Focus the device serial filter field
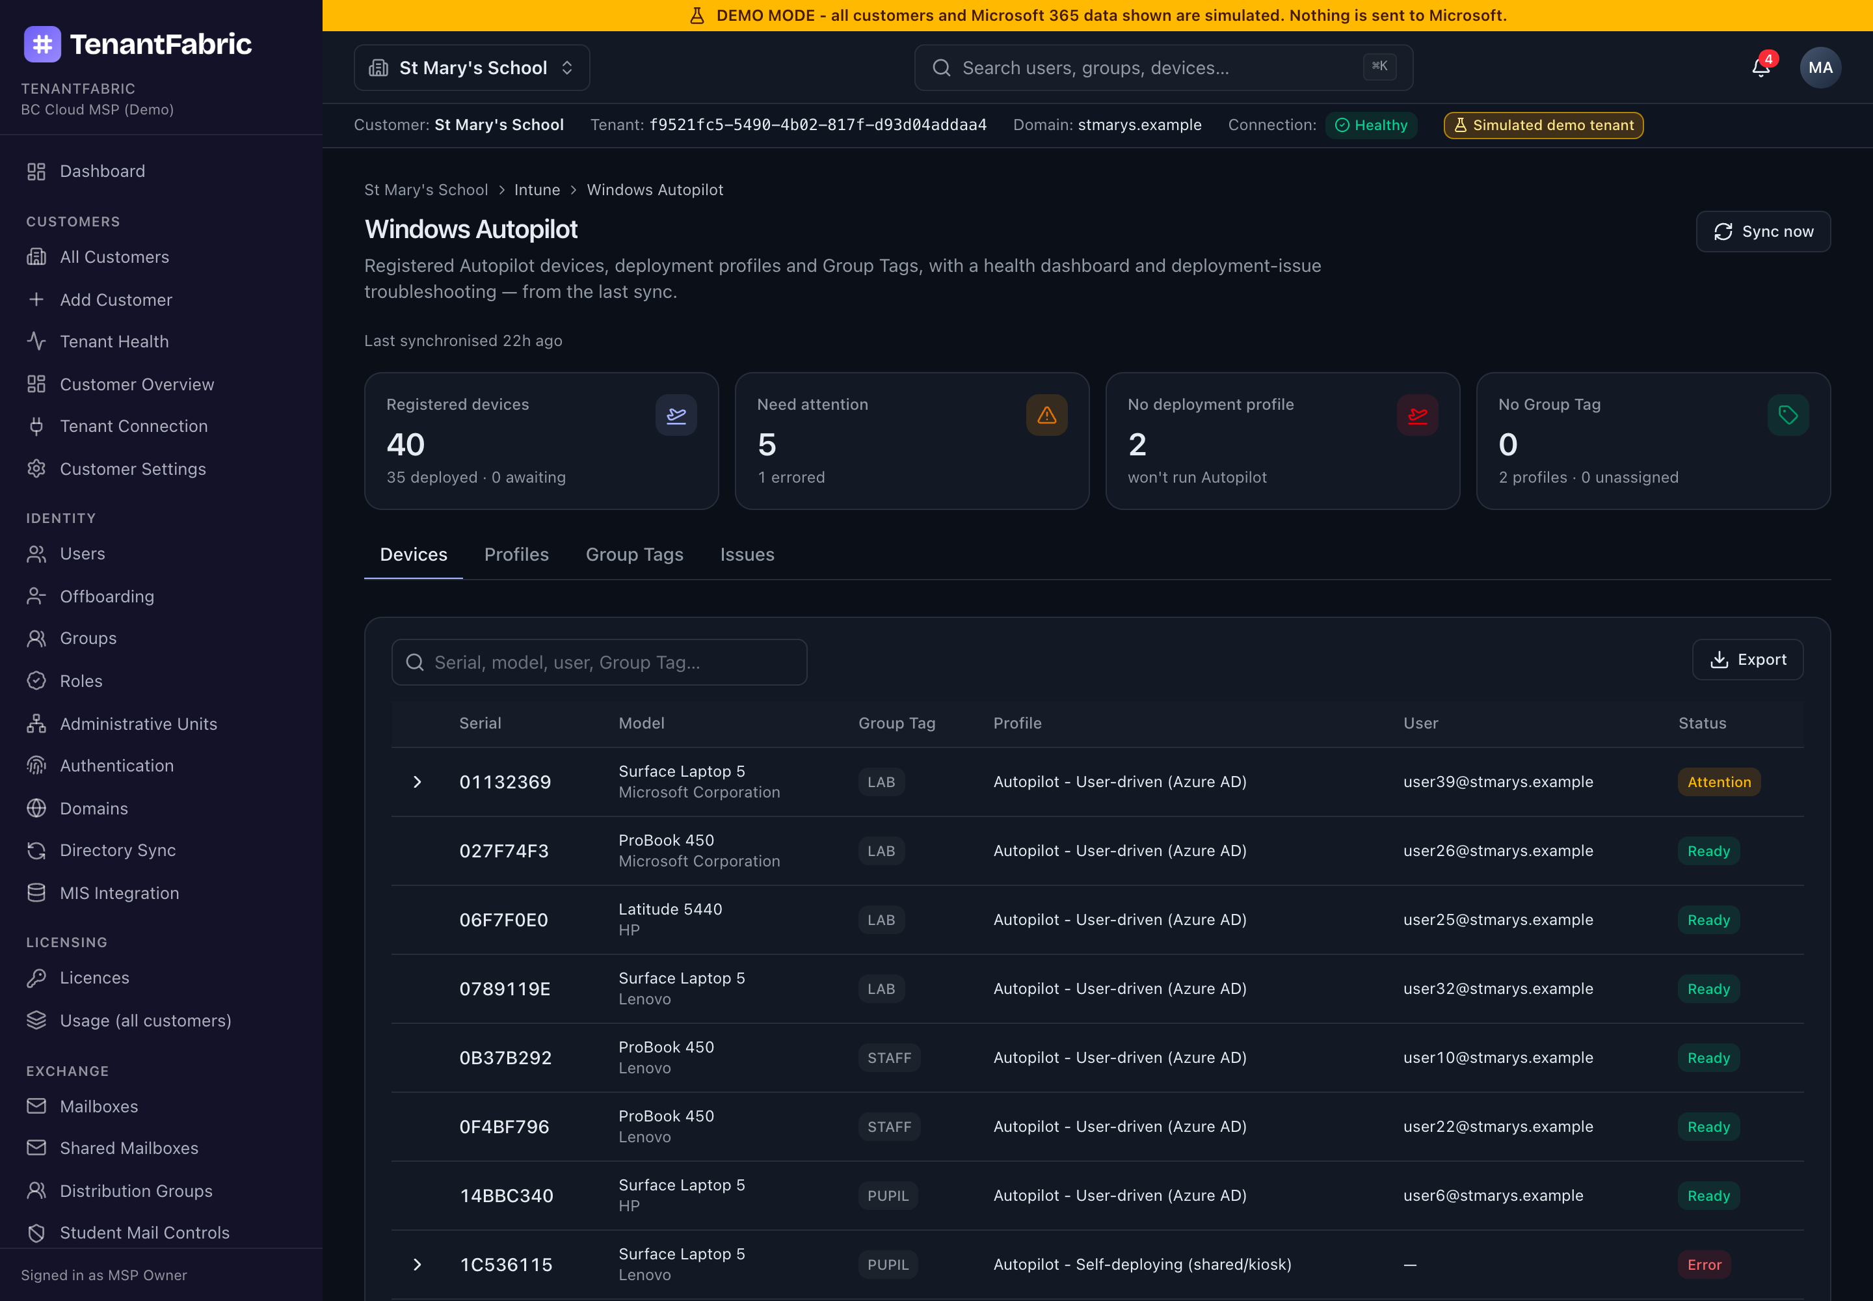1873x1301 pixels. pyautogui.click(x=599, y=662)
